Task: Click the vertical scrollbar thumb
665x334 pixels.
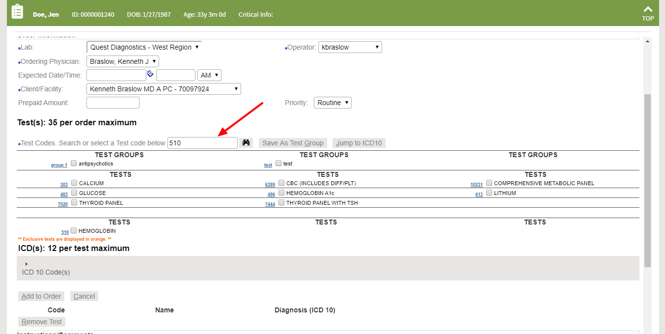Action: pos(647,180)
